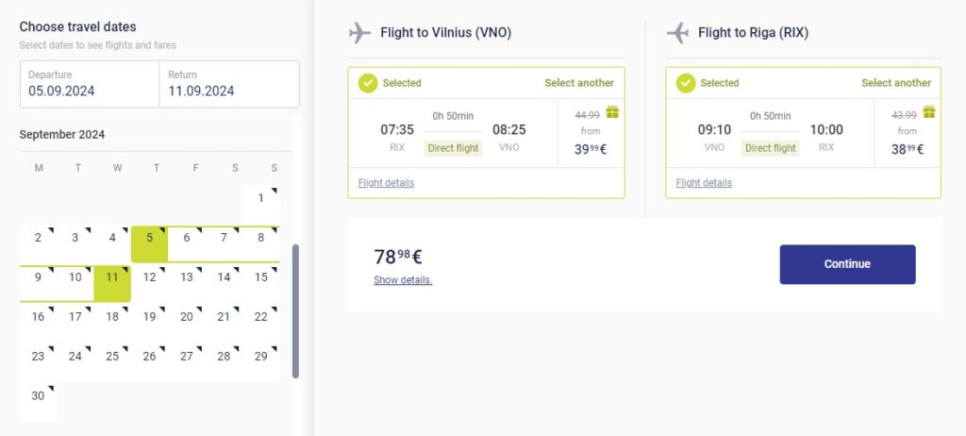Viewport: 966px width, 436px height.
Task: Click the gift icon on Vilnius fare
Action: [612, 112]
